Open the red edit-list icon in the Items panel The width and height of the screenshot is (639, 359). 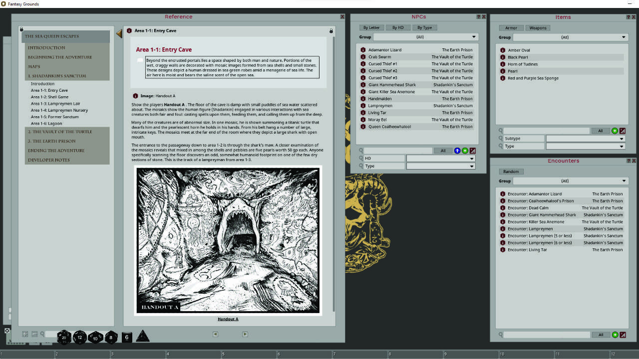[623, 130]
